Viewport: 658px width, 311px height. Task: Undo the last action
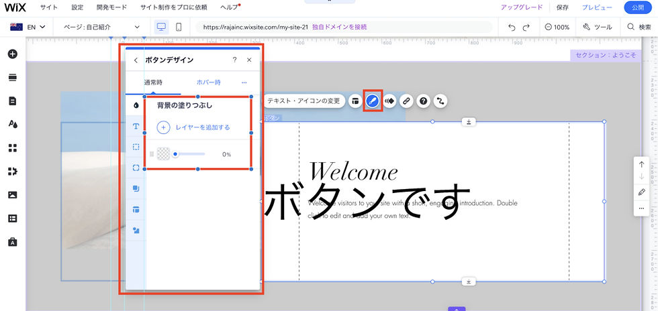tap(512, 27)
